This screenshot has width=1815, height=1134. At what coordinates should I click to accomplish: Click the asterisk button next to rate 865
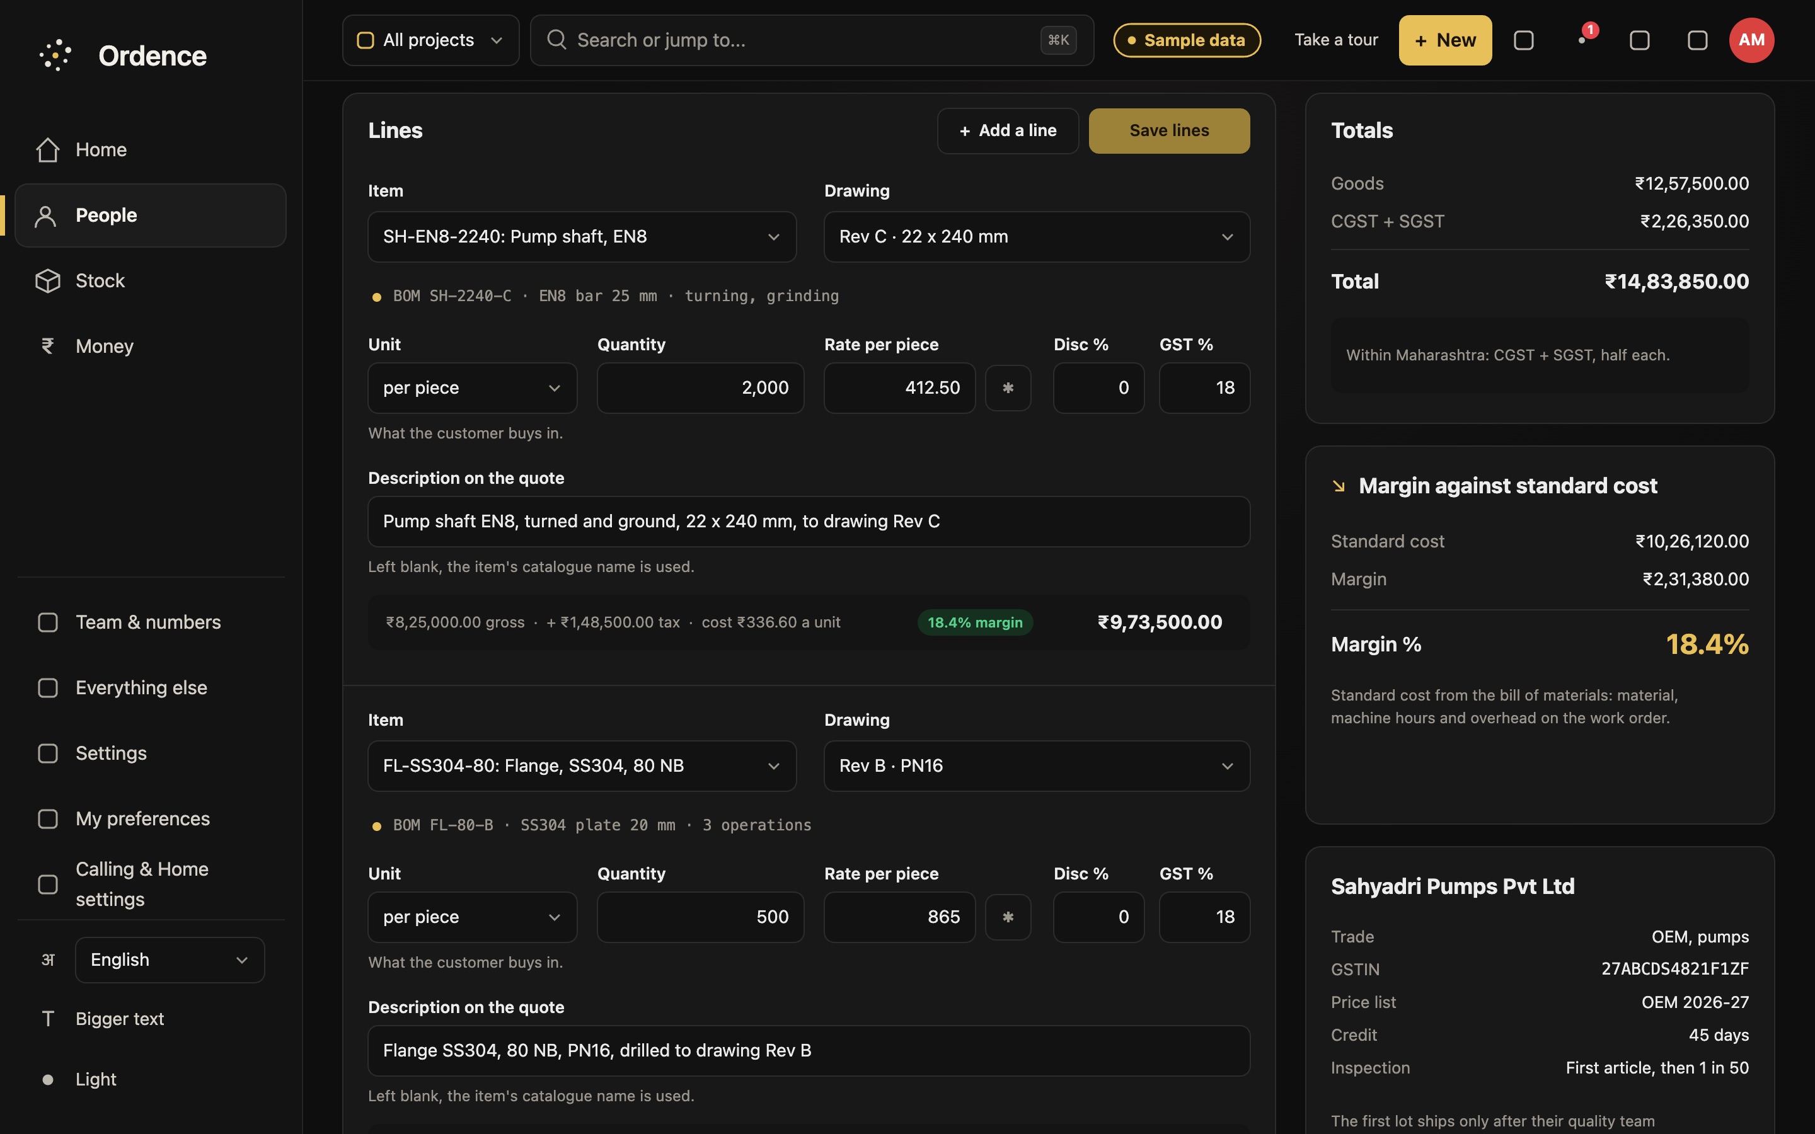pos(1008,917)
